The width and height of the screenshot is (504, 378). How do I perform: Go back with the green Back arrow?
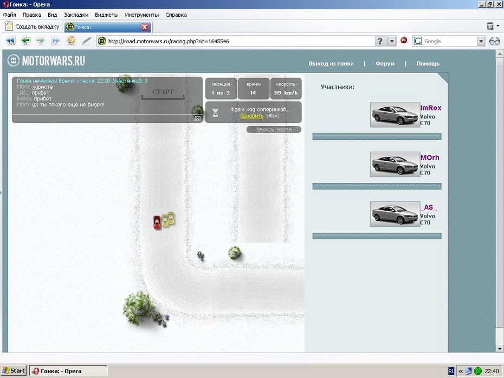[25, 41]
